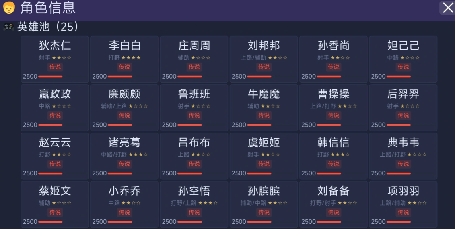Click the 2500 value on 典韦韦's card

378,173
